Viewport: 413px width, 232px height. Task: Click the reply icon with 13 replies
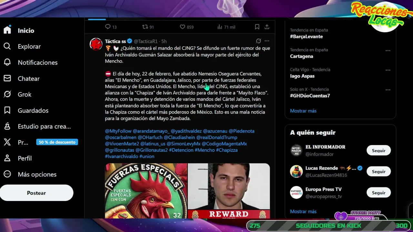click(108, 27)
